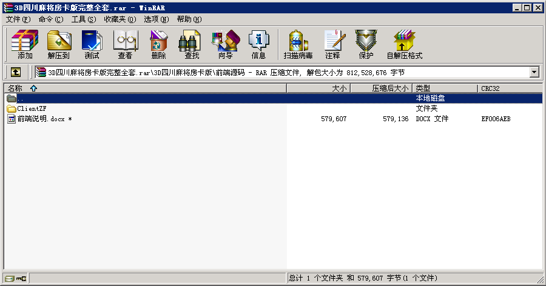Launch the Wizard (向导) icon
This screenshot has width=546, height=286.
(225, 45)
